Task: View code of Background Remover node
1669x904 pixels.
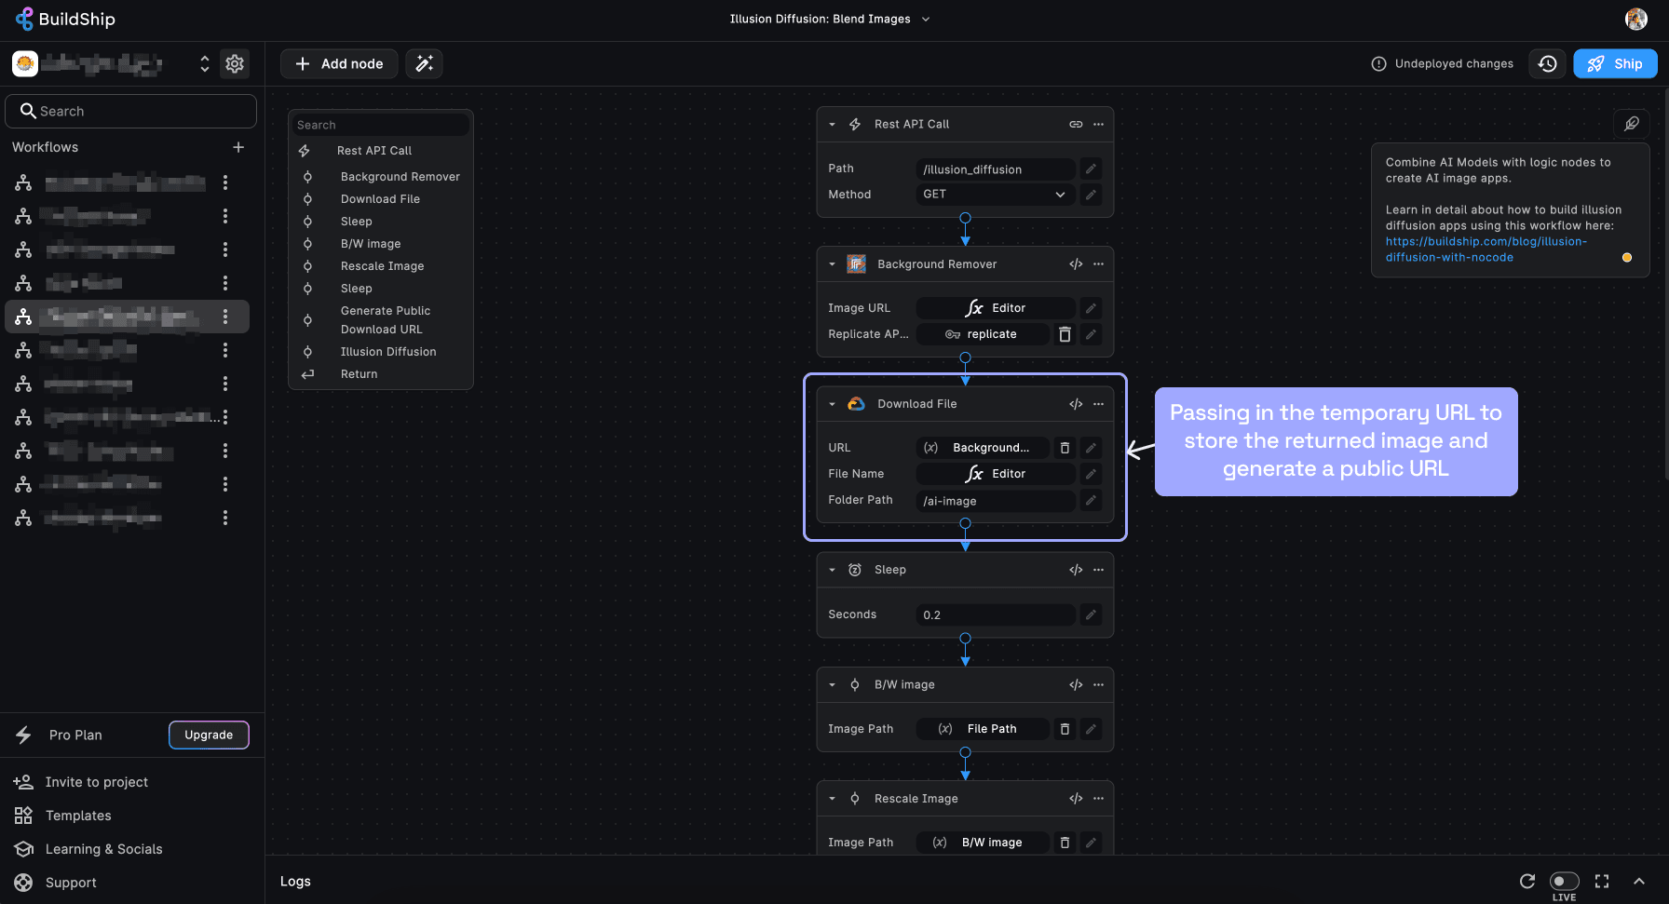Action: point(1076,264)
